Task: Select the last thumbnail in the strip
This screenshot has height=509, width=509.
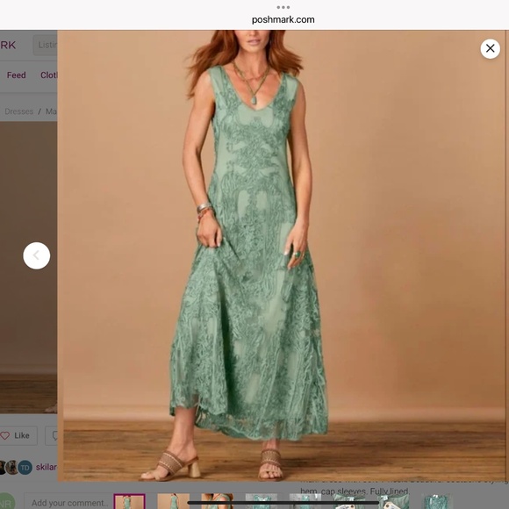Action: pos(437,501)
